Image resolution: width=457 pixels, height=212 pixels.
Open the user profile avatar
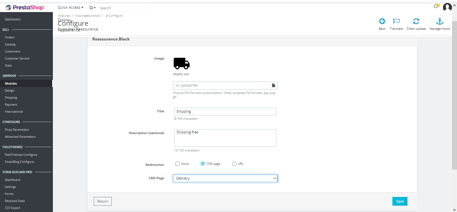tap(447, 7)
